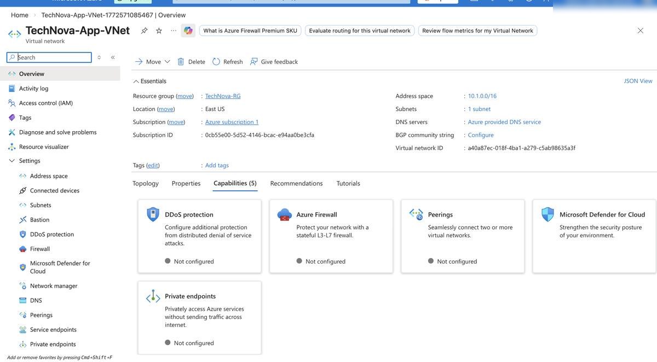657x362 pixels.
Task: Close the virtual network blade
Action: (x=640, y=31)
